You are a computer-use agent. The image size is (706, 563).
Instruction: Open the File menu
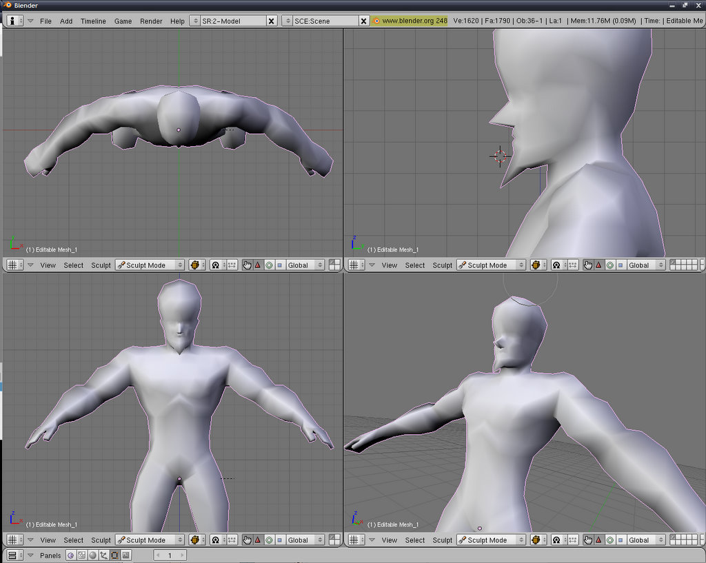pyautogui.click(x=46, y=21)
